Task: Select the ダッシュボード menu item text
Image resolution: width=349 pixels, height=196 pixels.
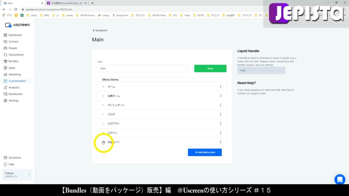Action: [x=116, y=105]
